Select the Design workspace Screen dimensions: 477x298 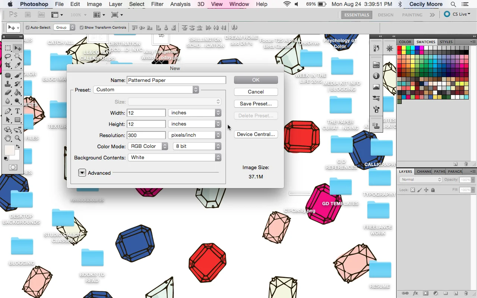pyautogui.click(x=385, y=15)
